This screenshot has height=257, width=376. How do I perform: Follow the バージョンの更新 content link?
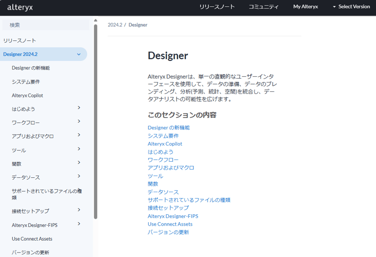point(168,232)
